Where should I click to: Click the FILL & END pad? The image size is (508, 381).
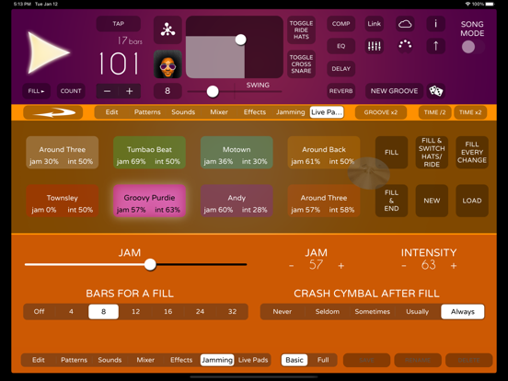pyautogui.click(x=391, y=201)
